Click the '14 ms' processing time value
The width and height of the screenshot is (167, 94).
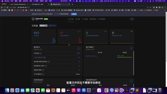pyautogui.click(x=78, y=74)
